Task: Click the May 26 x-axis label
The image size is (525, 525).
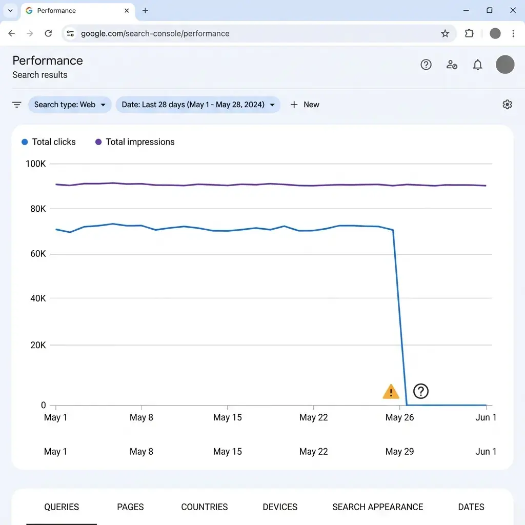Action: coord(399,417)
